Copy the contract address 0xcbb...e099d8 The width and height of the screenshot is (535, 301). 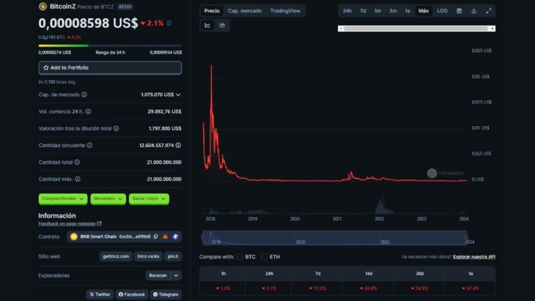155,236
